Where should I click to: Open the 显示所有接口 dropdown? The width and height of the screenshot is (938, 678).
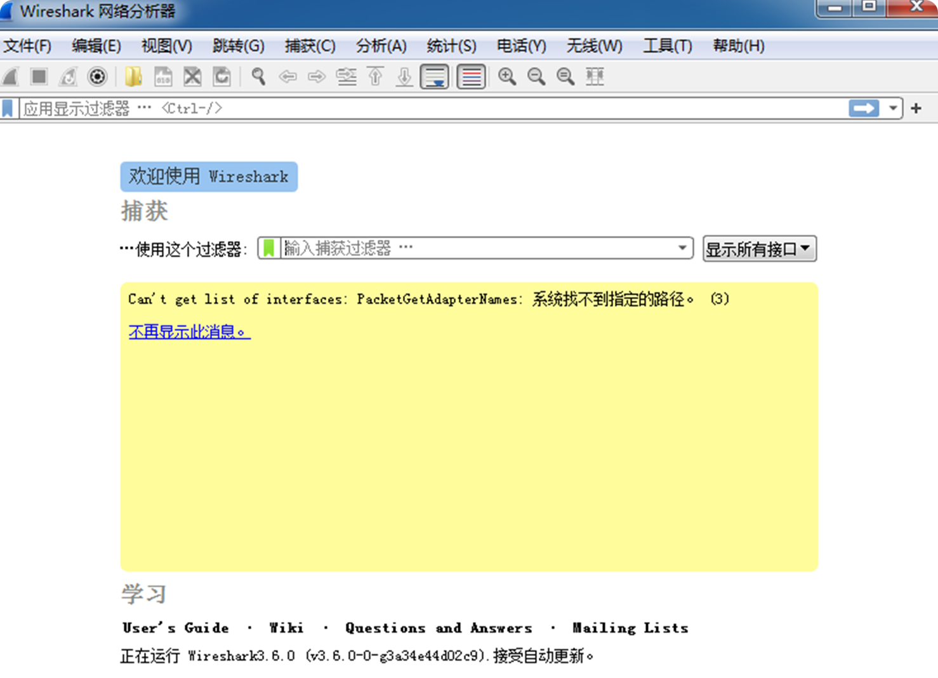coord(759,249)
